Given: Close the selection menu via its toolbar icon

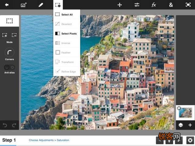Looking at the screenshot, I should pyautogui.click(x=58, y=5).
